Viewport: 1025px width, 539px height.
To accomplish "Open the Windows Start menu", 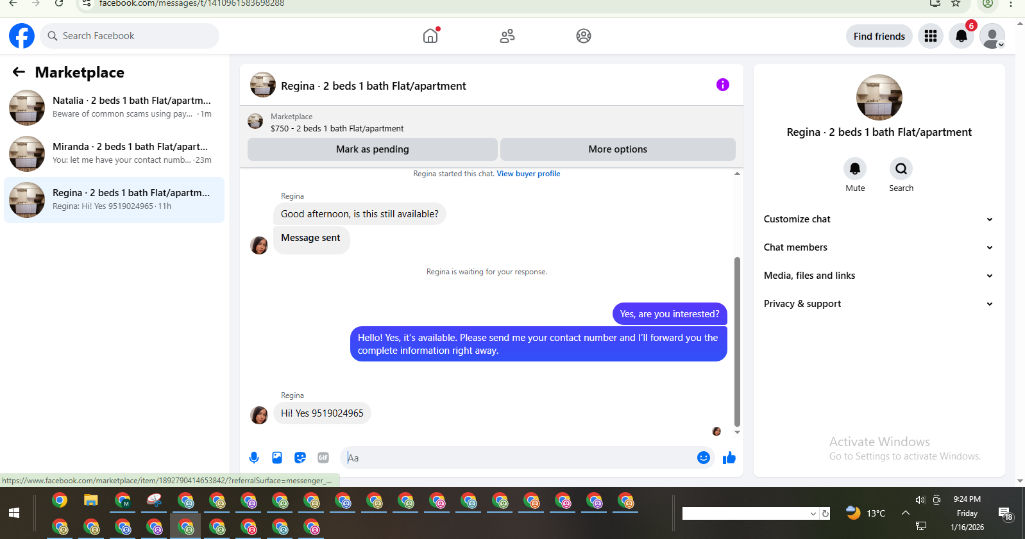I will click(x=14, y=513).
